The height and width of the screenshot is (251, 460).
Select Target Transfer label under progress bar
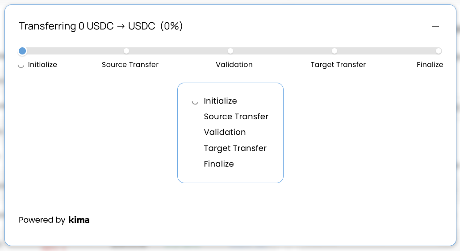click(338, 65)
